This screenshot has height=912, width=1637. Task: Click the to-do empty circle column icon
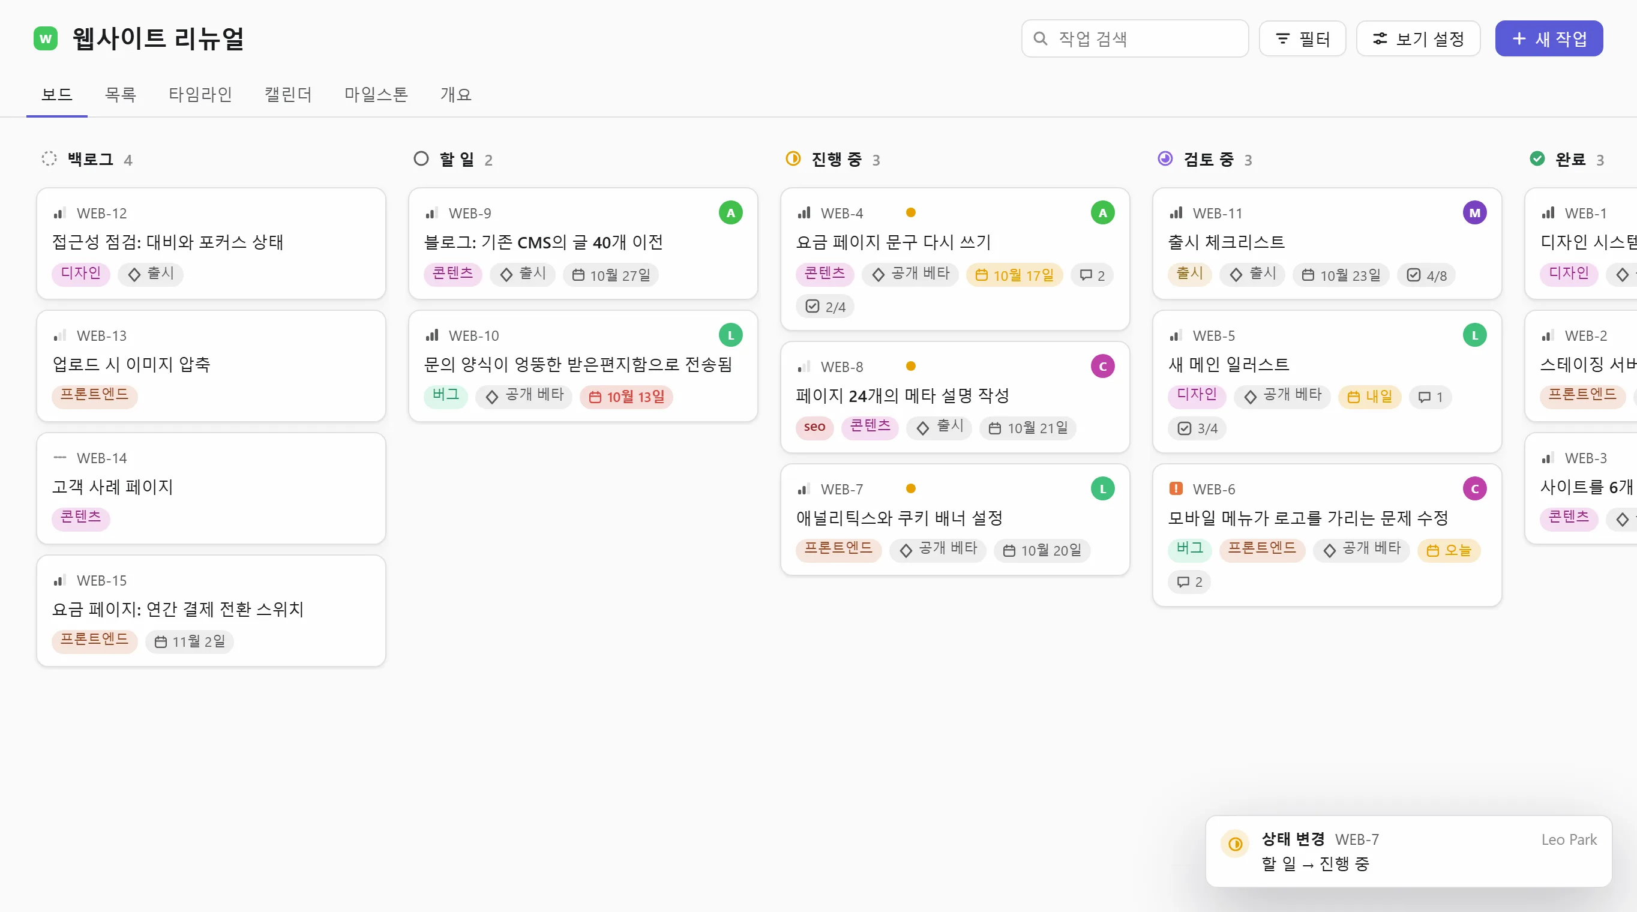coord(421,158)
